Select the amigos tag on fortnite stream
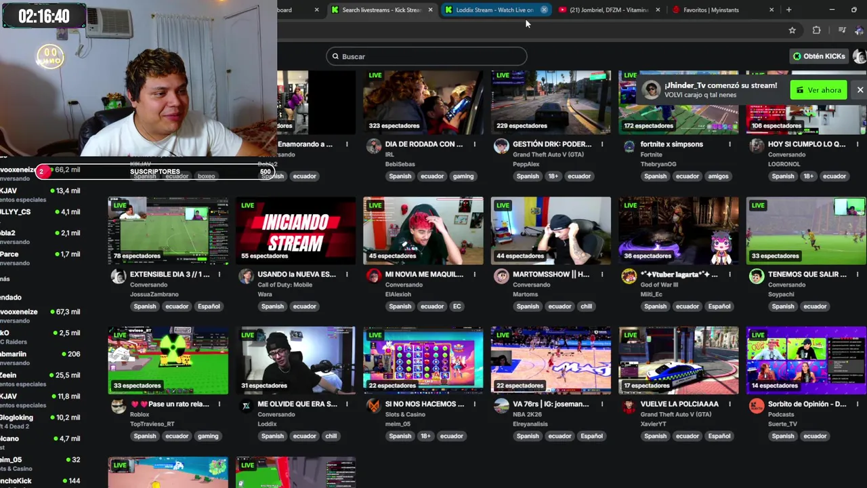This screenshot has height=488, width=867. [718, 176]
